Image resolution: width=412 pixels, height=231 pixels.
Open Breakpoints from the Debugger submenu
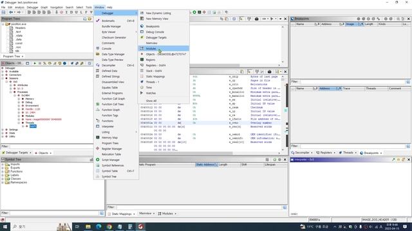(x=163, y=26)
